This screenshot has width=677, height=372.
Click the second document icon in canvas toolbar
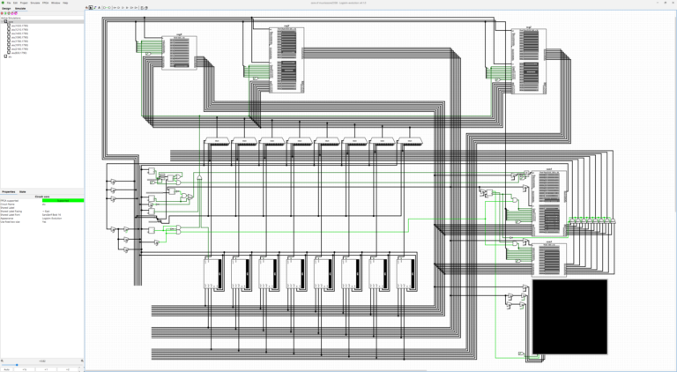coord(146,7)
